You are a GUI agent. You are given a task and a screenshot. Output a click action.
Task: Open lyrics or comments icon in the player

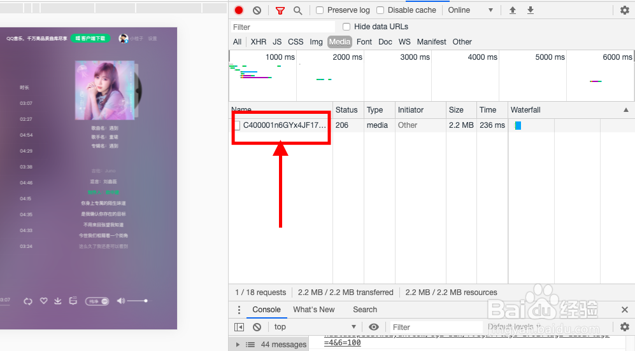[73, 301]
